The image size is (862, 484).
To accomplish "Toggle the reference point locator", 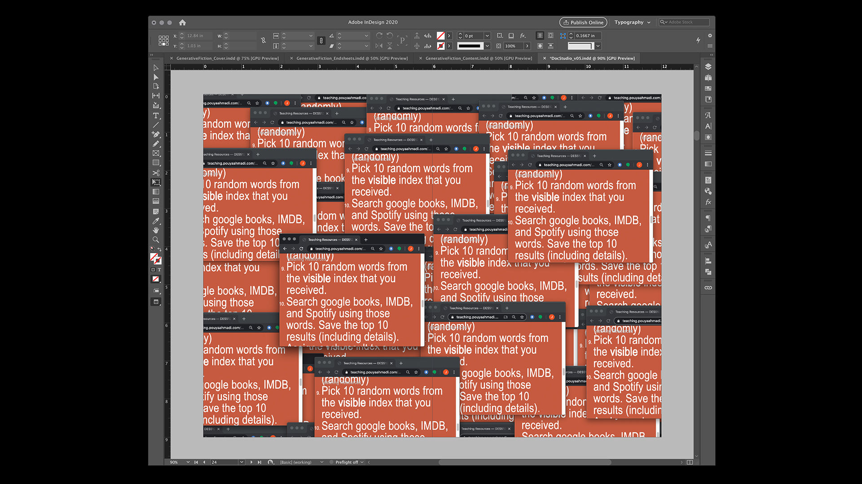I will 163,40.
